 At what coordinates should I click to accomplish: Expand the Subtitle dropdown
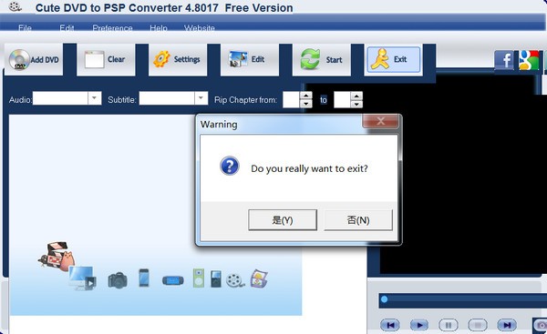(x=201, y=98)
